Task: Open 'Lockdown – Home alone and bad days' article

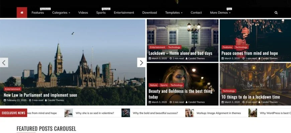Action: tap(180, 53)
